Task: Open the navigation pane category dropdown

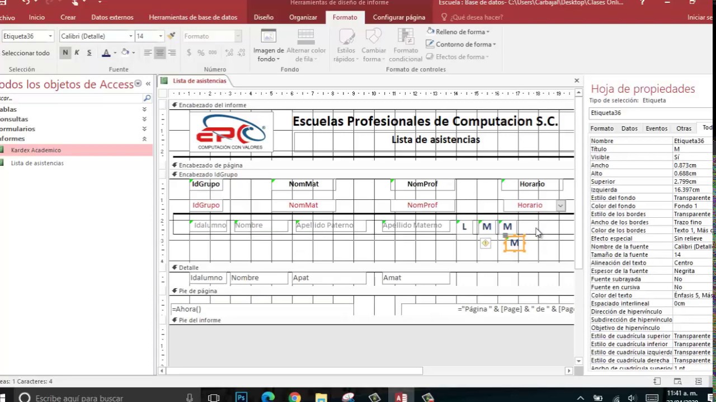Action: [x=138, y=84]
